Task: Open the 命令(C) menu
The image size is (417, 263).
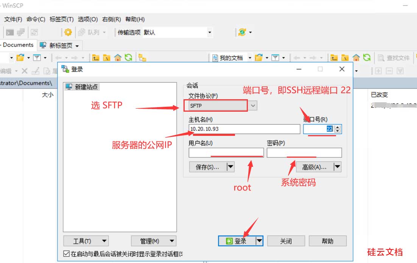Action: 36,19
